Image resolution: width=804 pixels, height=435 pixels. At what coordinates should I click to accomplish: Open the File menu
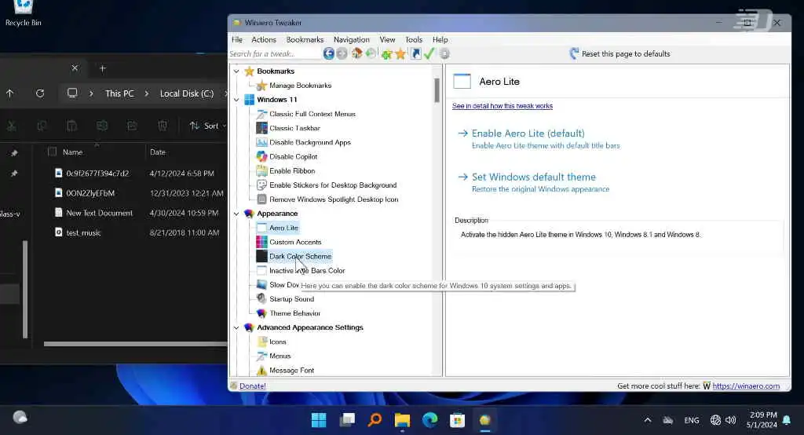(237, 39)
